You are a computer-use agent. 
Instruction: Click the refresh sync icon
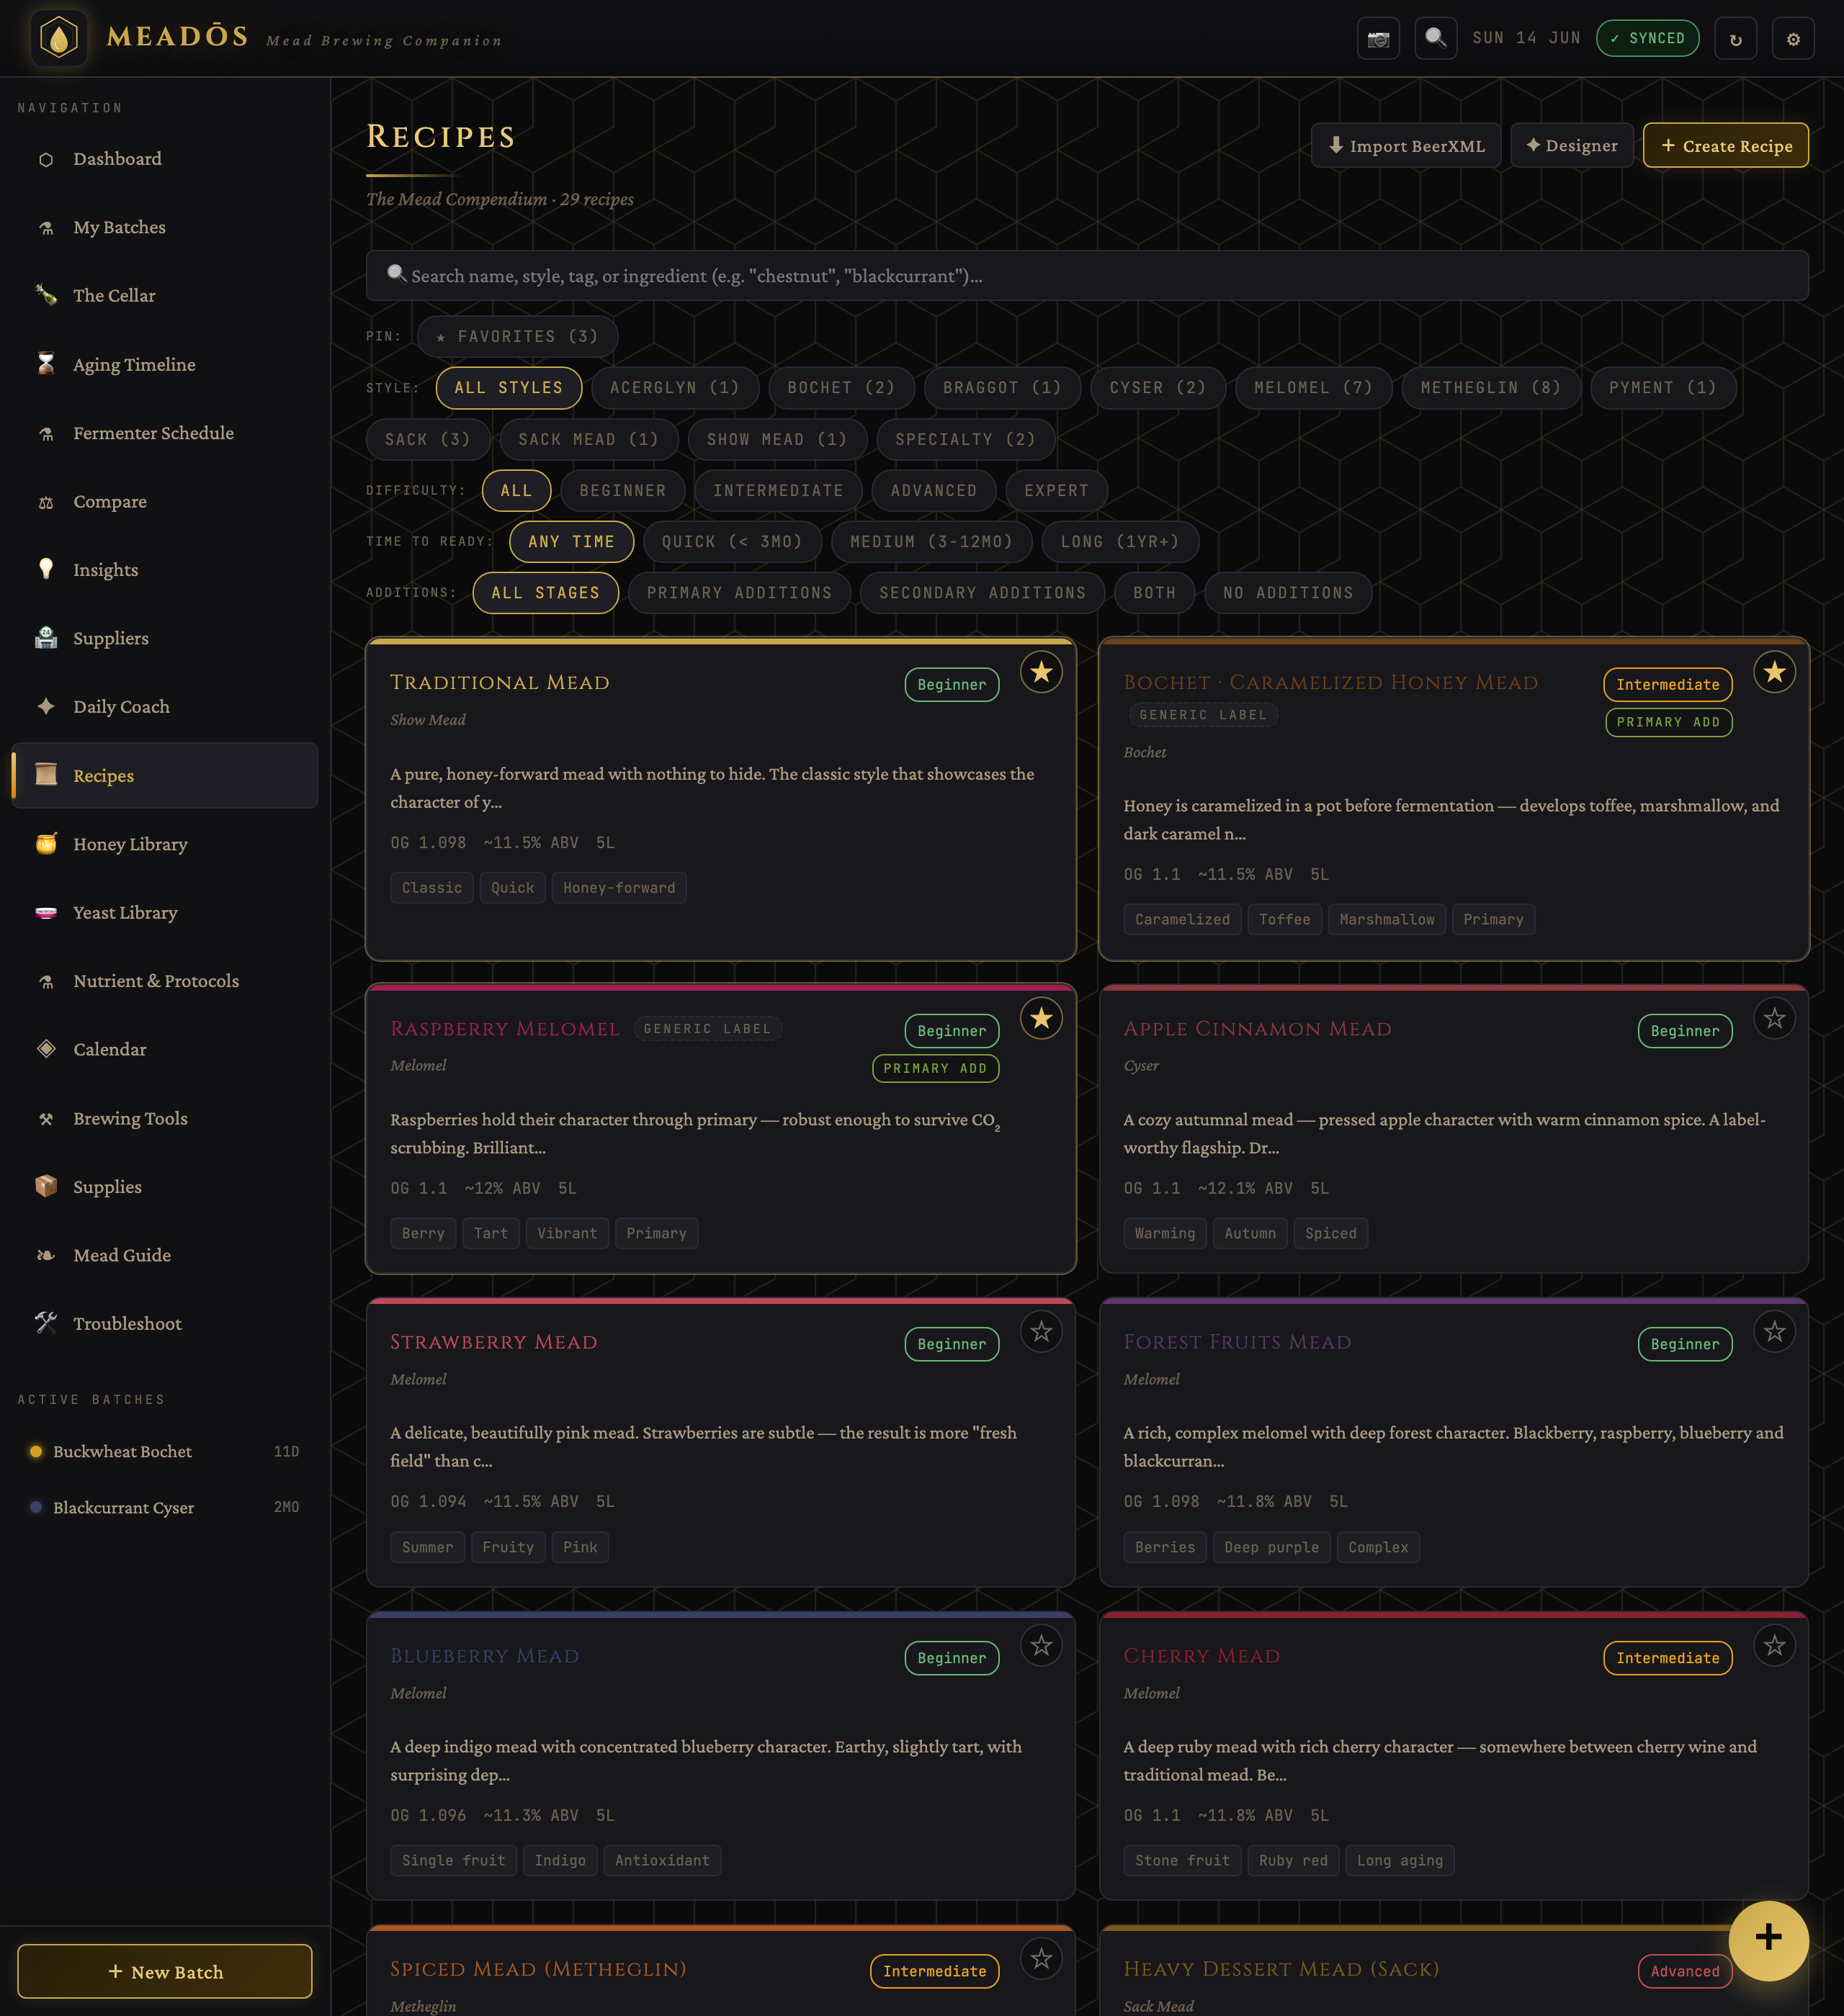pyautogui.click(x=1735, y=39)
